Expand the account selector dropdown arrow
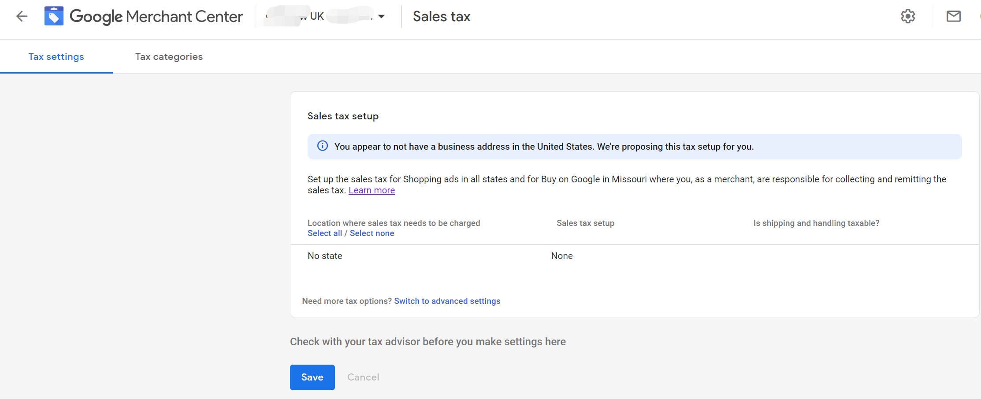981x399 pixels. pos(382,17)
